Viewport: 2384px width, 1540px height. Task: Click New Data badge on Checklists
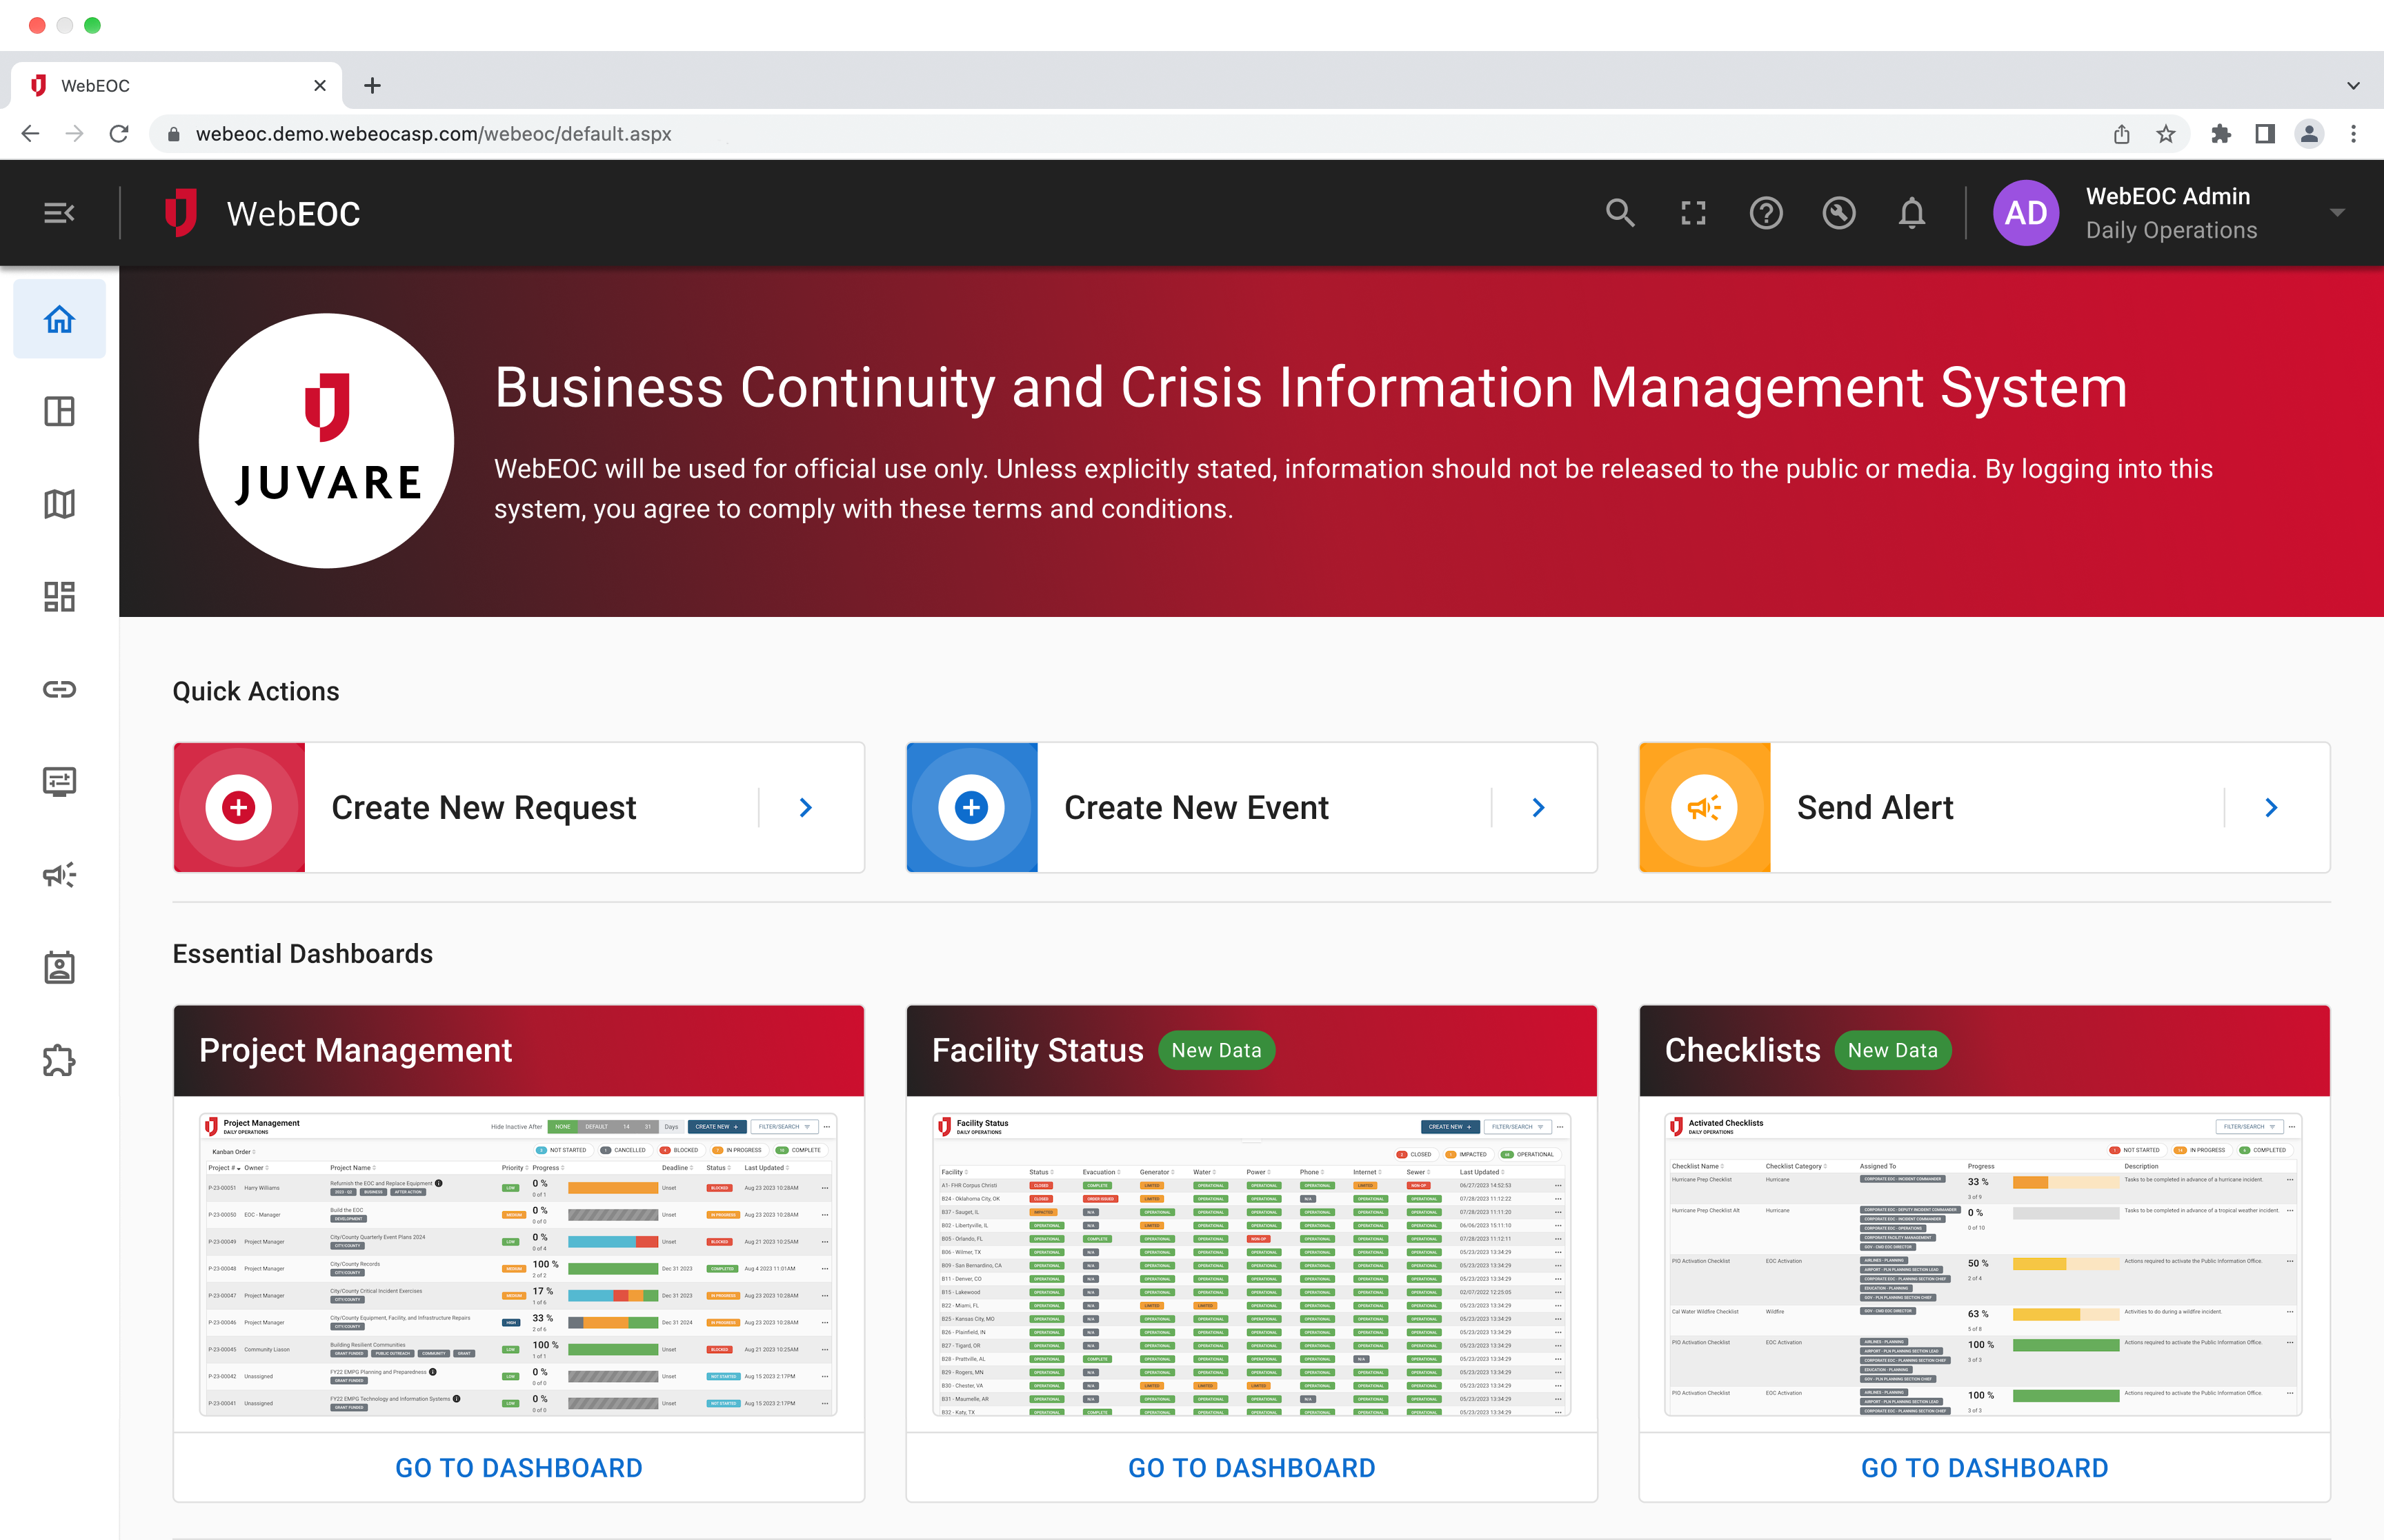tap(1891, 1050)
